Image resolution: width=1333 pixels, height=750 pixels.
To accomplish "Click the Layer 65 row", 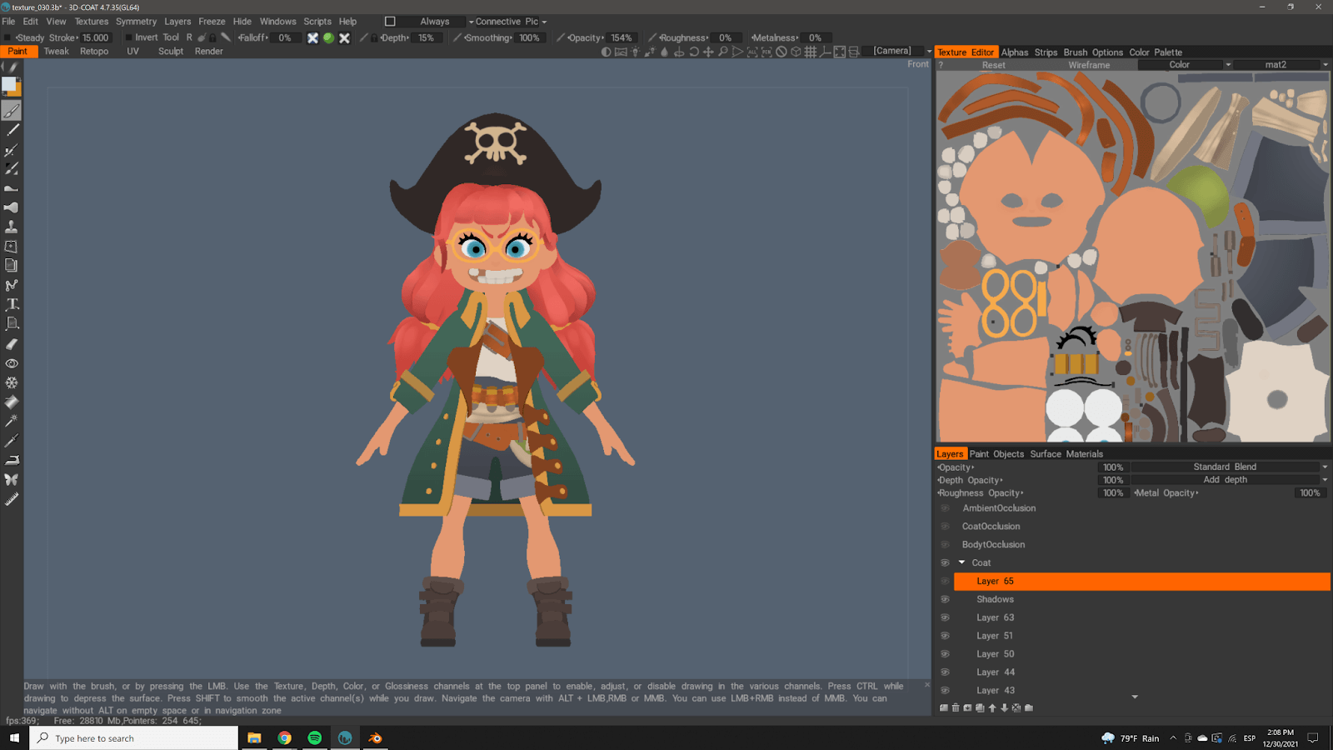I will [x=1141, y=581].
